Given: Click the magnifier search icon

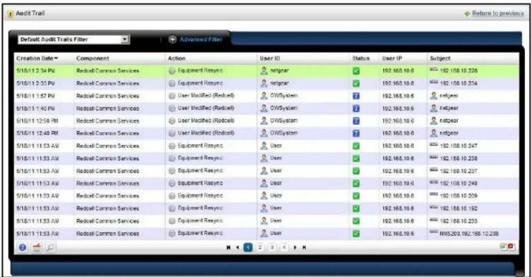Looking at the screenshot, I should [50, 248].
